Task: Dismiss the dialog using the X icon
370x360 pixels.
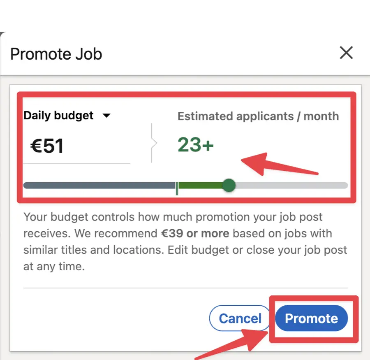Action: coord(347,53)
